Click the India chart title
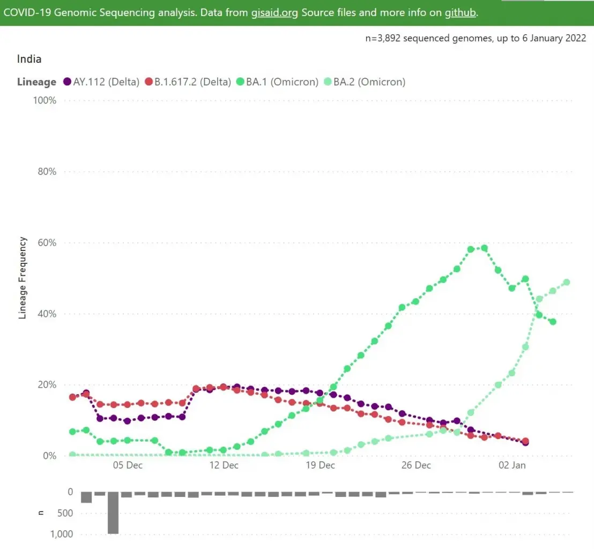Screen dimensions: 594x549 coord(29,59)
